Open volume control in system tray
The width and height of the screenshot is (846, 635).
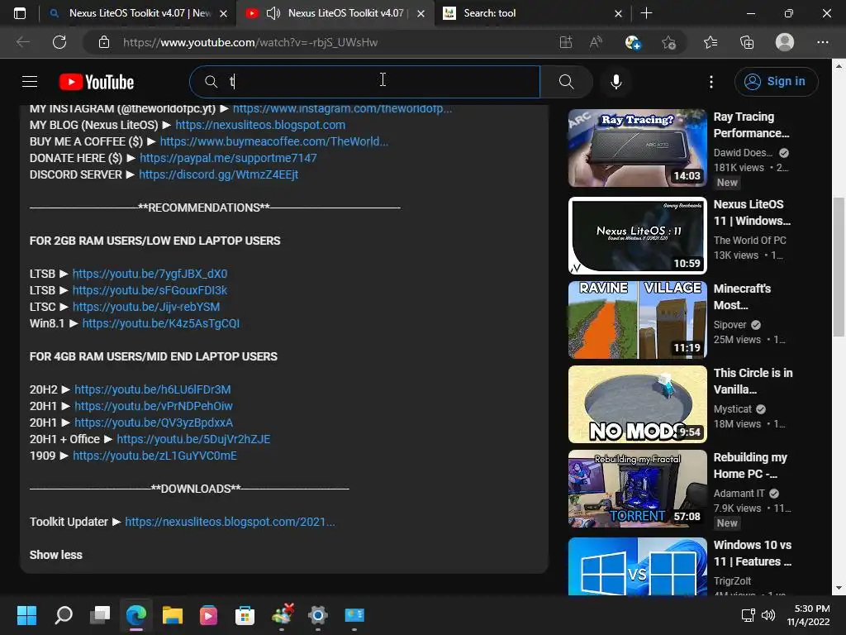click(768, 615)
